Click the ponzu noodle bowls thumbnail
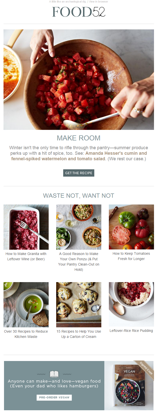This screenshot has width=157, height=413. [x=79, y=227]
